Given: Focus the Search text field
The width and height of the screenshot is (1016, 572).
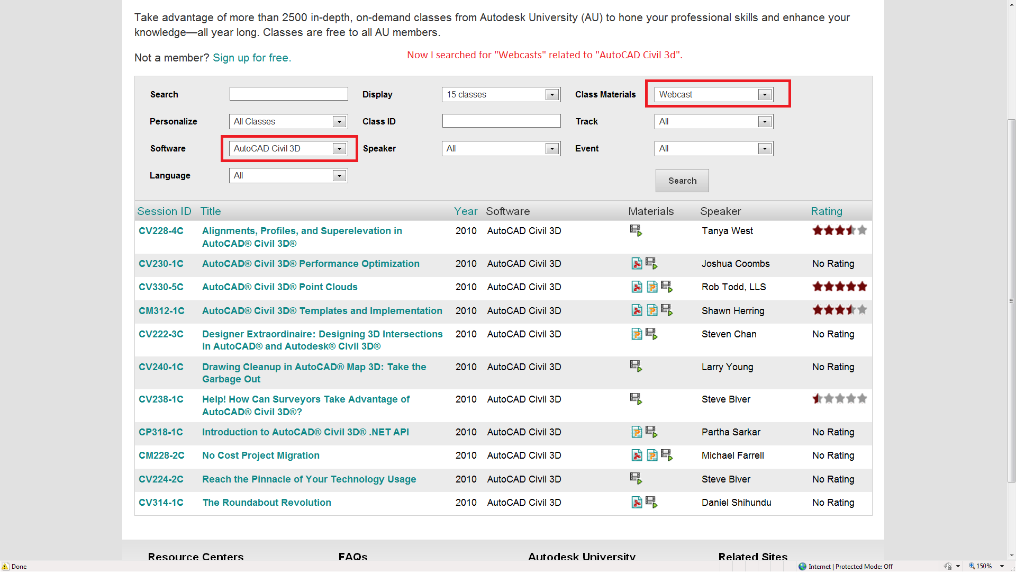Looking at the screenshot, I should 288,94.
